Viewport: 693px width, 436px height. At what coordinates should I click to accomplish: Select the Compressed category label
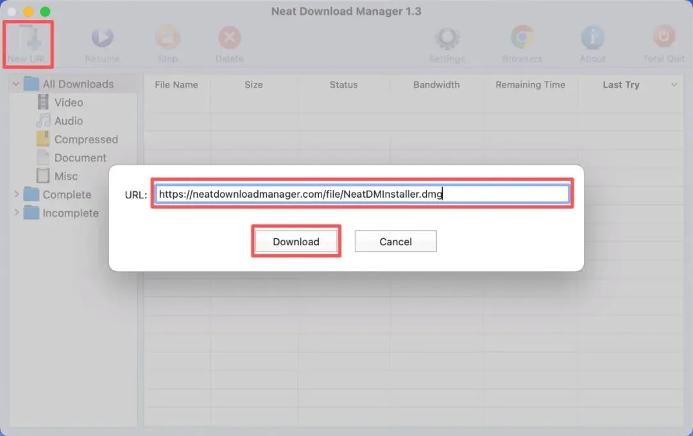click(86, 139)
